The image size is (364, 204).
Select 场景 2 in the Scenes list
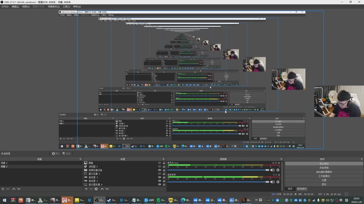41,163
